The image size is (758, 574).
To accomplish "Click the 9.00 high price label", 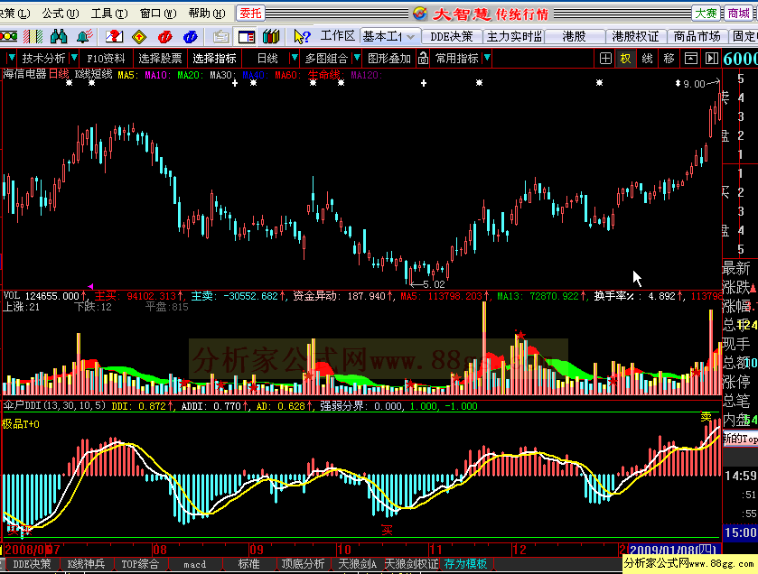I will coord(694,84).
